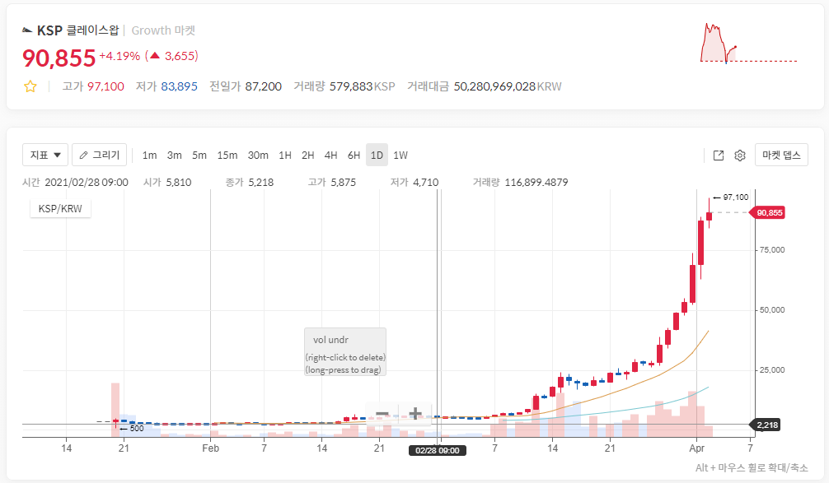The height and width of the screenshot is (483, 829).
Task: Select the 3m timeframe
Action: point(175,156)
